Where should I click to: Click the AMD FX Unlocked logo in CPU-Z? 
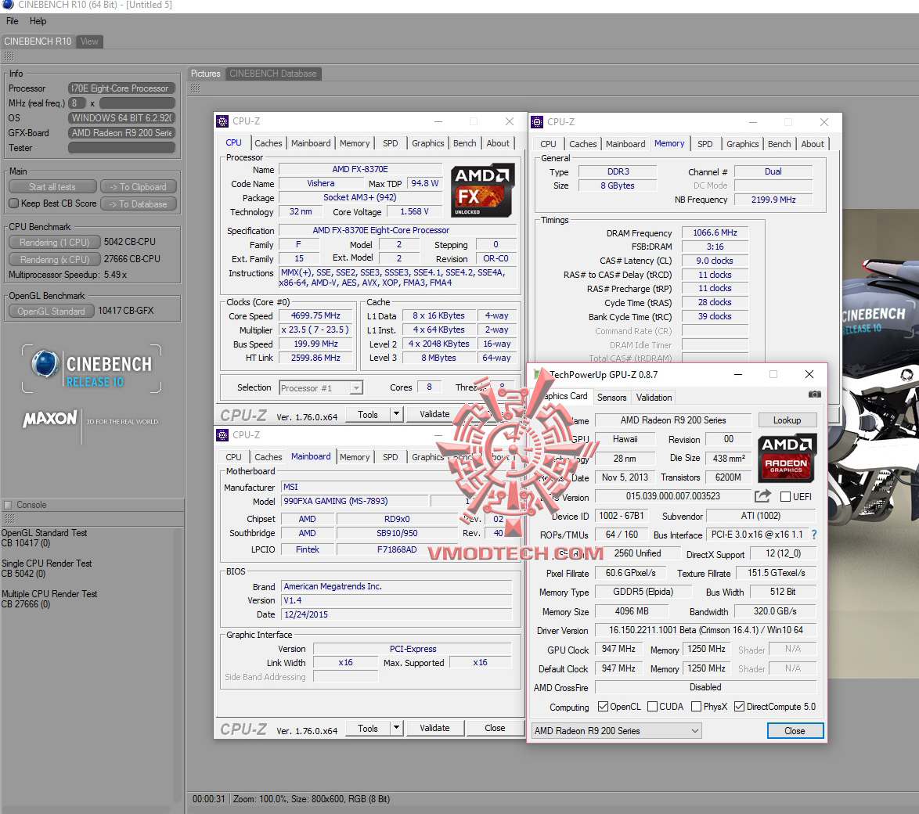[x=483, y=190]
